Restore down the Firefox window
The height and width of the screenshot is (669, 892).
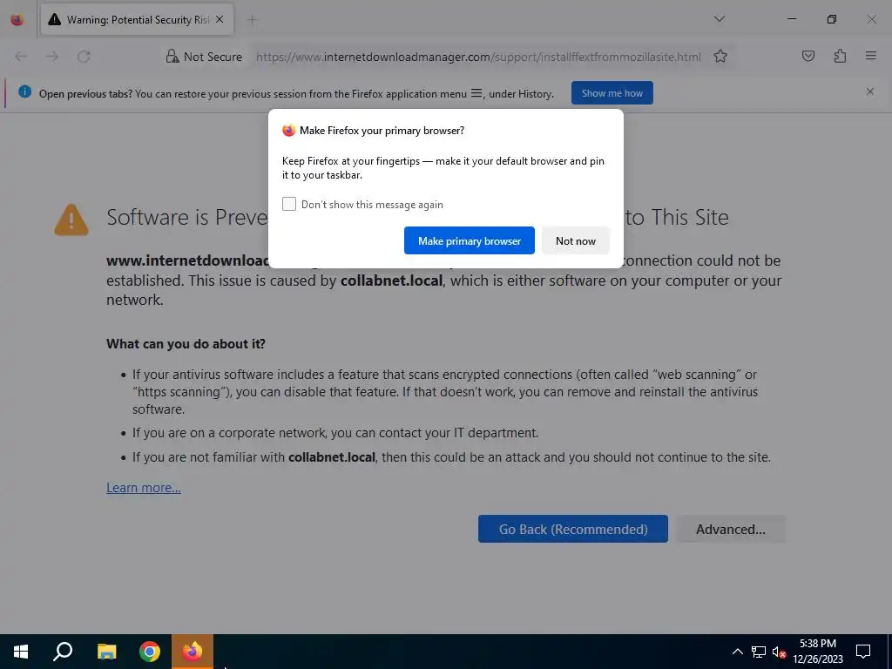pyautogui.click(x=831, y=19)
